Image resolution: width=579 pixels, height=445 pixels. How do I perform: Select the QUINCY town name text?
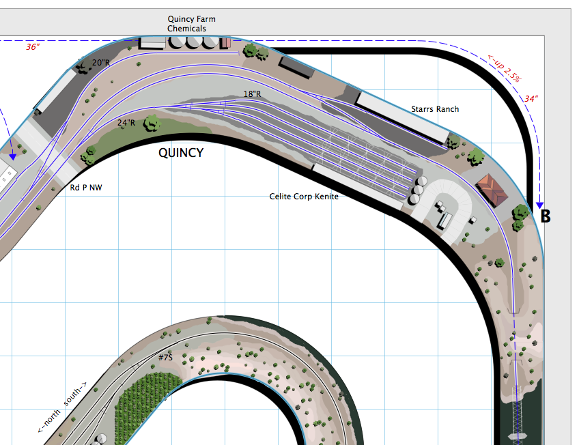(180, 153)
